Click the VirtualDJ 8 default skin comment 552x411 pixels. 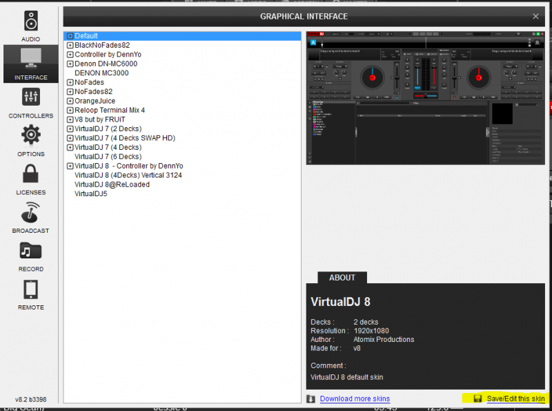point(347,377)
